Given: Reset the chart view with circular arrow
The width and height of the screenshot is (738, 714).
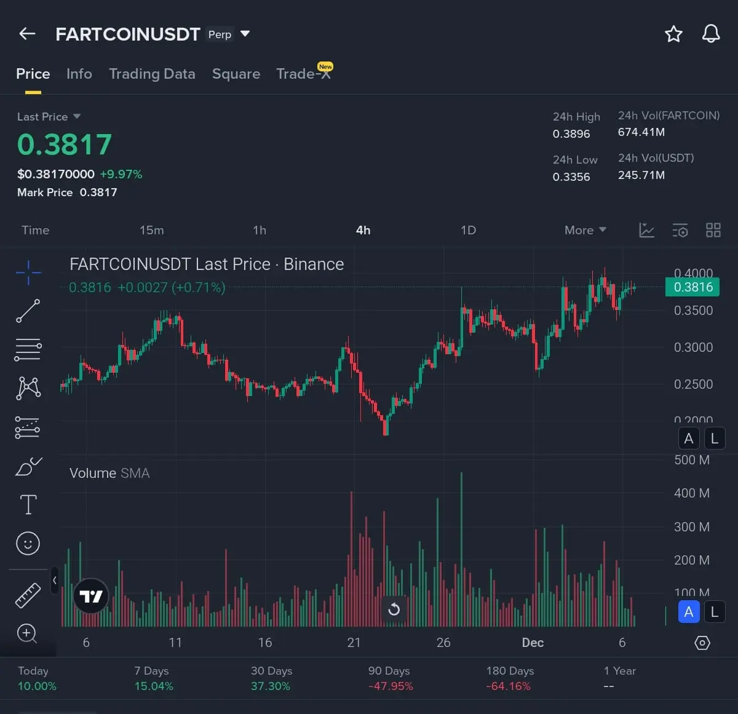Looking at the screenshot, I should [x=394, y=609].
